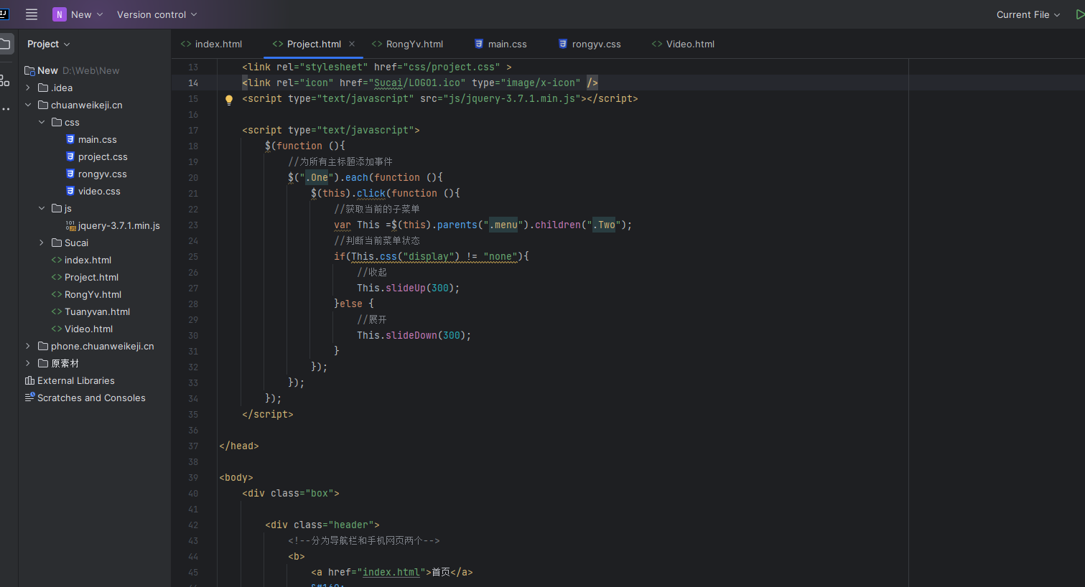Collapse the css folder
Image resolution: width=1085 pixels, height=587 pixels.
click(42, 122)
